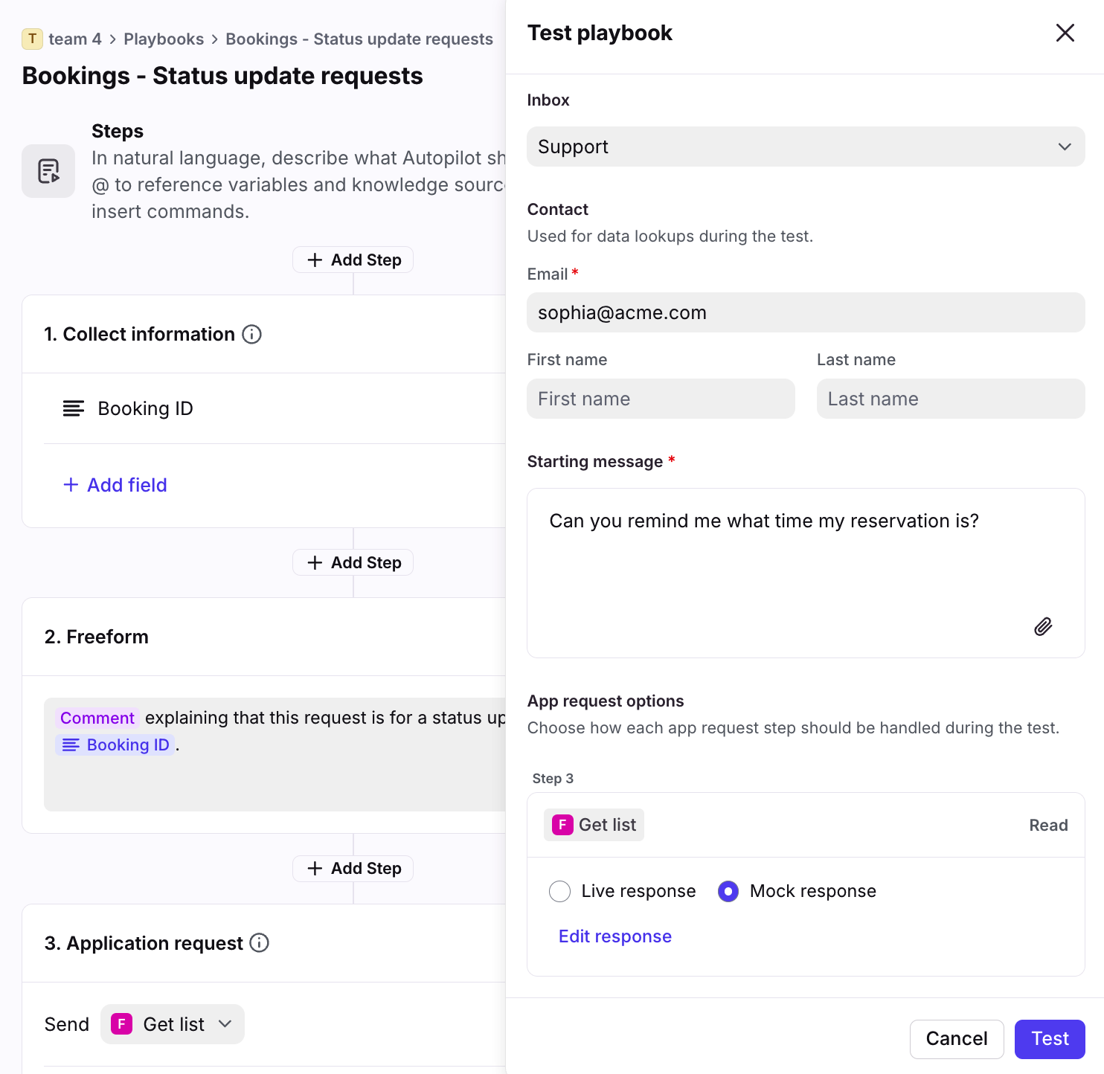Click the Edit response link
This screenshot has height=1074, width=1104.
click(x=614, y=936)
